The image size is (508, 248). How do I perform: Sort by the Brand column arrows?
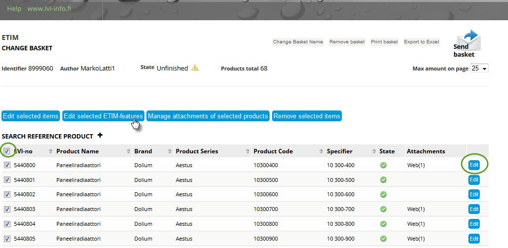pyautogui.click(x=170, y=151)
